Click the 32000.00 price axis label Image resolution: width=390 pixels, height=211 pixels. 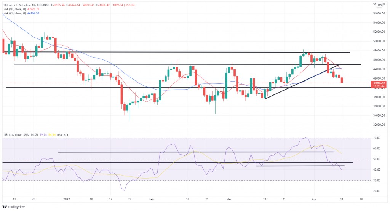coord(378,125)
